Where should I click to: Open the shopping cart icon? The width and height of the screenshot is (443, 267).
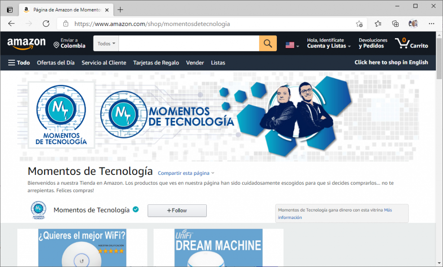(x=411, y=43)
